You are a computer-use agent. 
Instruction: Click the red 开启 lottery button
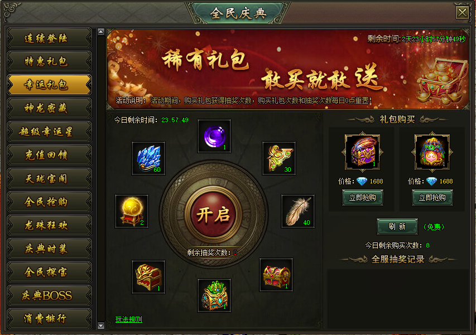tap(213, 215)
